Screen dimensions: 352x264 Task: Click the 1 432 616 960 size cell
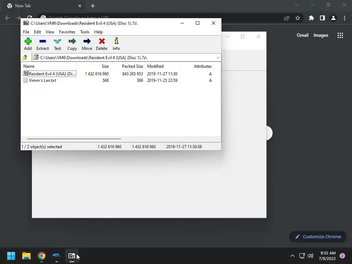coord(97,74)
